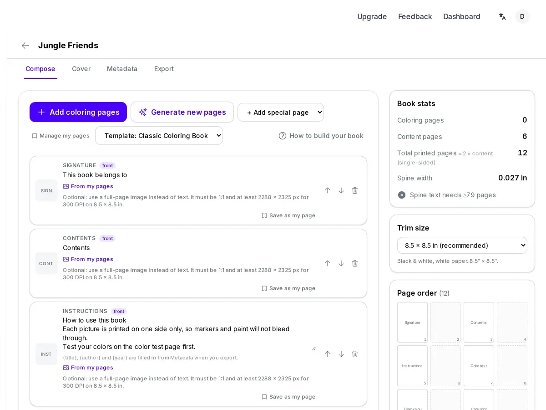The height and width of the screenshot is (410, 546).
Task: Open the Feedback link
Action: click(x=415, y=16)
